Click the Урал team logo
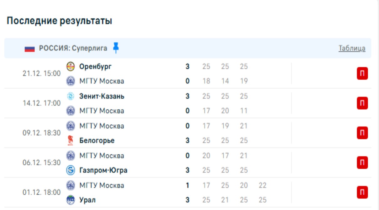 point(71,200)
